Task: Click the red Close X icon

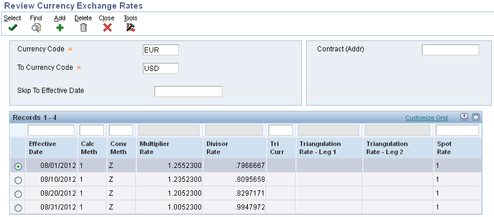Action: click(x=107, y=28)
